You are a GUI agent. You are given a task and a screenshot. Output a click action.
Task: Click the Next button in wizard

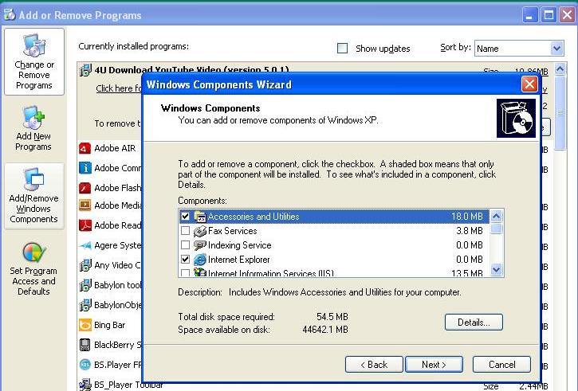434,365
